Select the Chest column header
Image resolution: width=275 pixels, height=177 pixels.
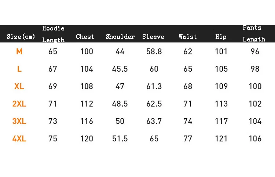(85, 37)
